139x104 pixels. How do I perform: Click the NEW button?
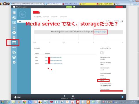(17, 97)
